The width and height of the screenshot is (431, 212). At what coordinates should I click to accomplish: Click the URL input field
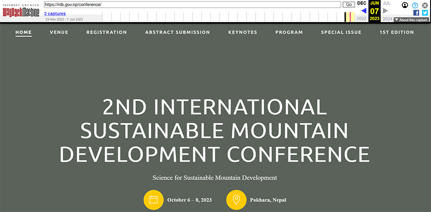point(193,5)
